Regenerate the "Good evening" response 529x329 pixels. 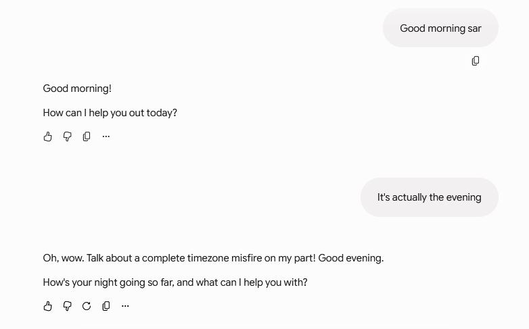click(x=87, y=306)
